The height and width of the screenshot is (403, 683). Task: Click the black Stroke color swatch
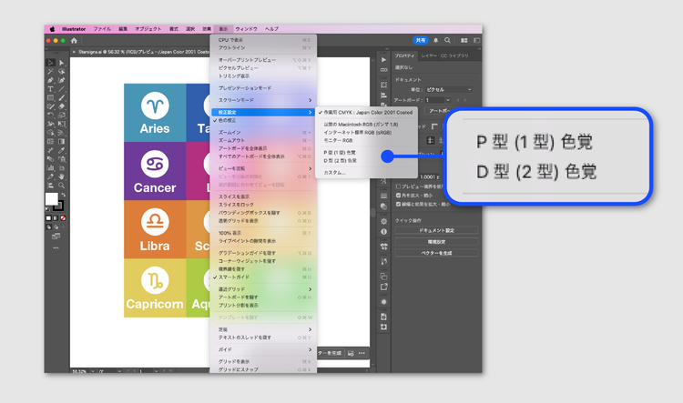click(59, 206)
